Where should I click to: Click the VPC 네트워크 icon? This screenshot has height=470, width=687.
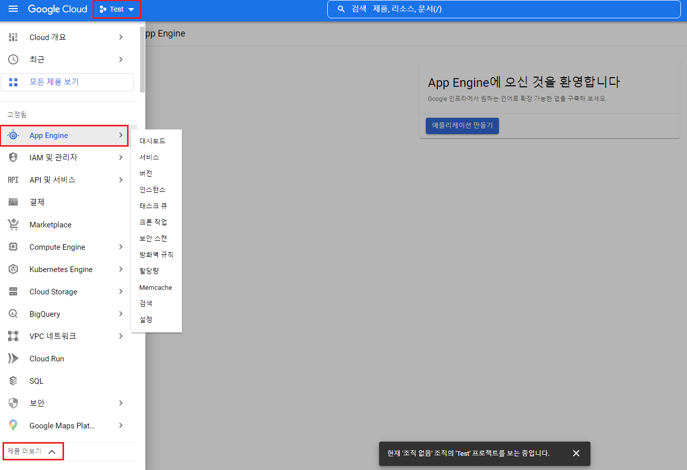(x=13, y=336)
